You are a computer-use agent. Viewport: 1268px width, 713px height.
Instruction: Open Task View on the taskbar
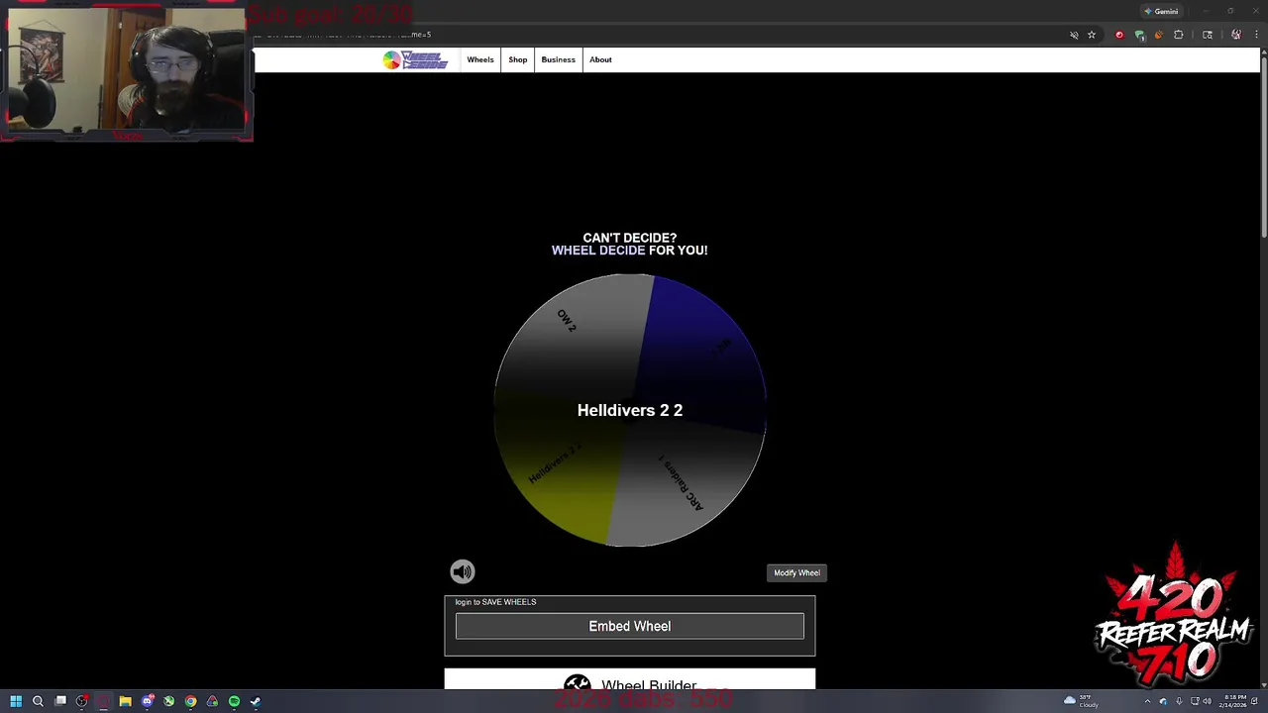pyautogui.click(x=60, y=701)
